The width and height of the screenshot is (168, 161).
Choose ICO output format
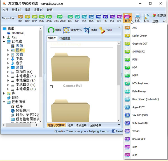tap(70, 18)
